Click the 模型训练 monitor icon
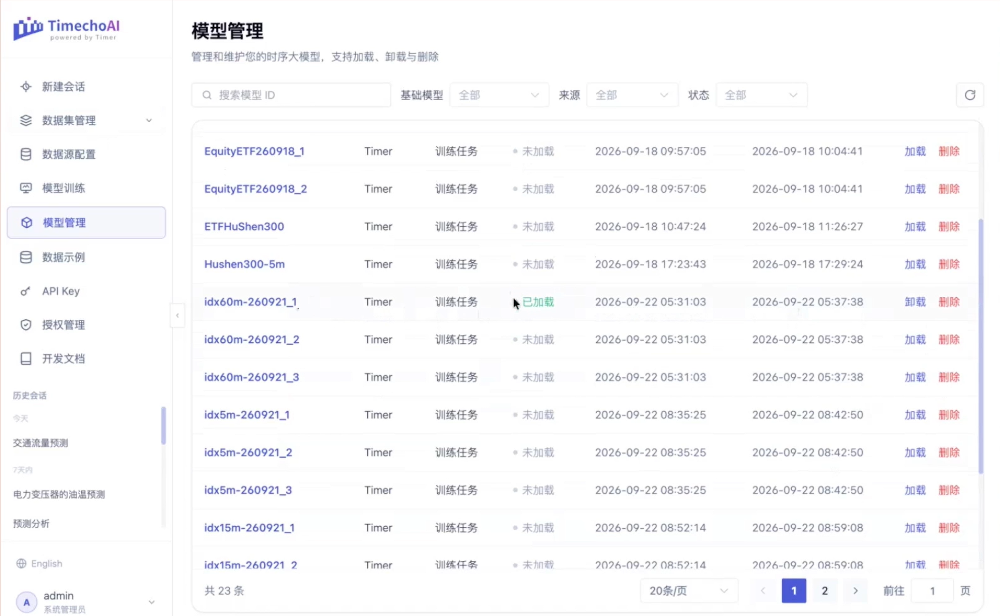Image resolution: width=1000 pixels, height=616 pixels. (x=26, y=188)
